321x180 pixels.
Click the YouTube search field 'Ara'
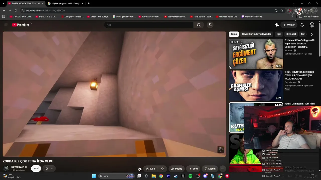[x=149, y=25]
